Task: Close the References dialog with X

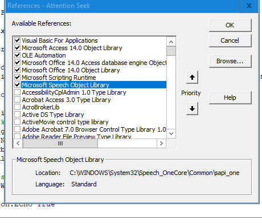Action: (249, 6)
